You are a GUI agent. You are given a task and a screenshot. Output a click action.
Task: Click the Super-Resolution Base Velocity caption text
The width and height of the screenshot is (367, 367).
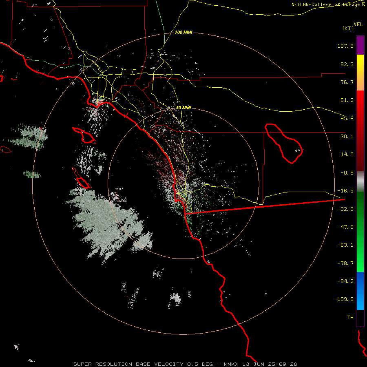pos(185,364)
